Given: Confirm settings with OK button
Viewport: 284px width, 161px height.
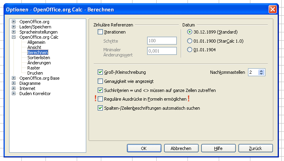Looking at the screenshot, I should pyautogui.click(x=144, y=148).
